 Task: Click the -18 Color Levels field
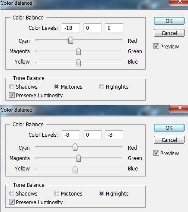click(x=71, y=28)
